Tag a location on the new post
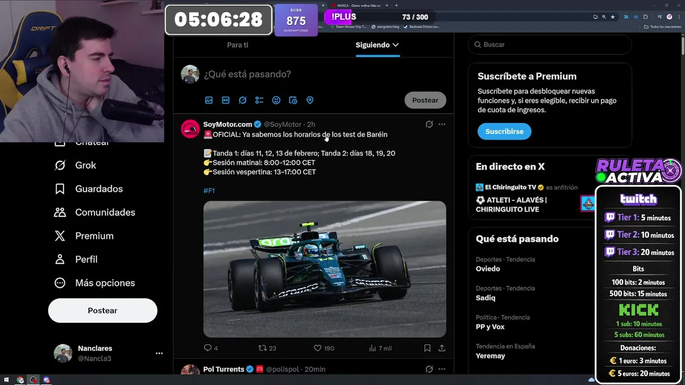 310,100
